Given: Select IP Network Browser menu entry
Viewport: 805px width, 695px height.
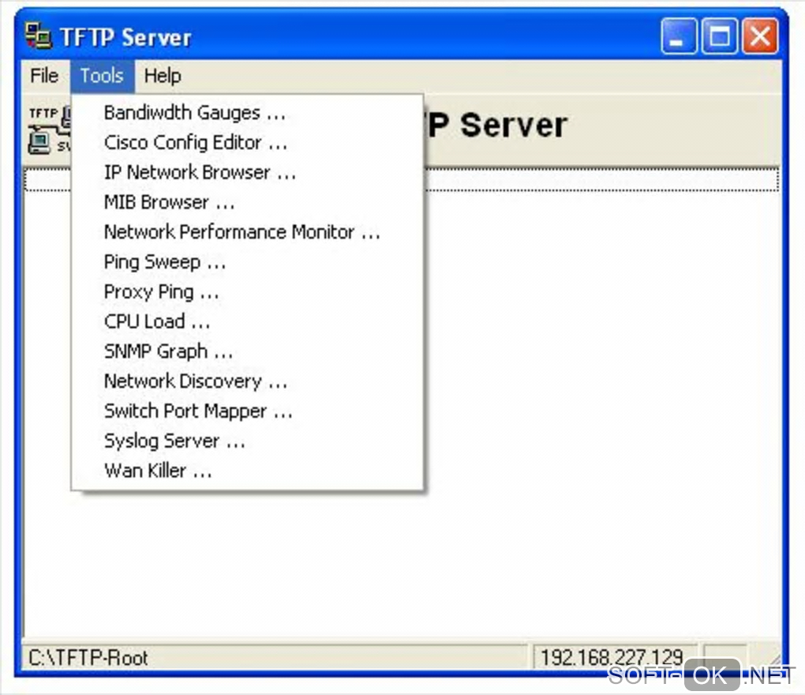Looking at the screenshot, I should point(248,172).
